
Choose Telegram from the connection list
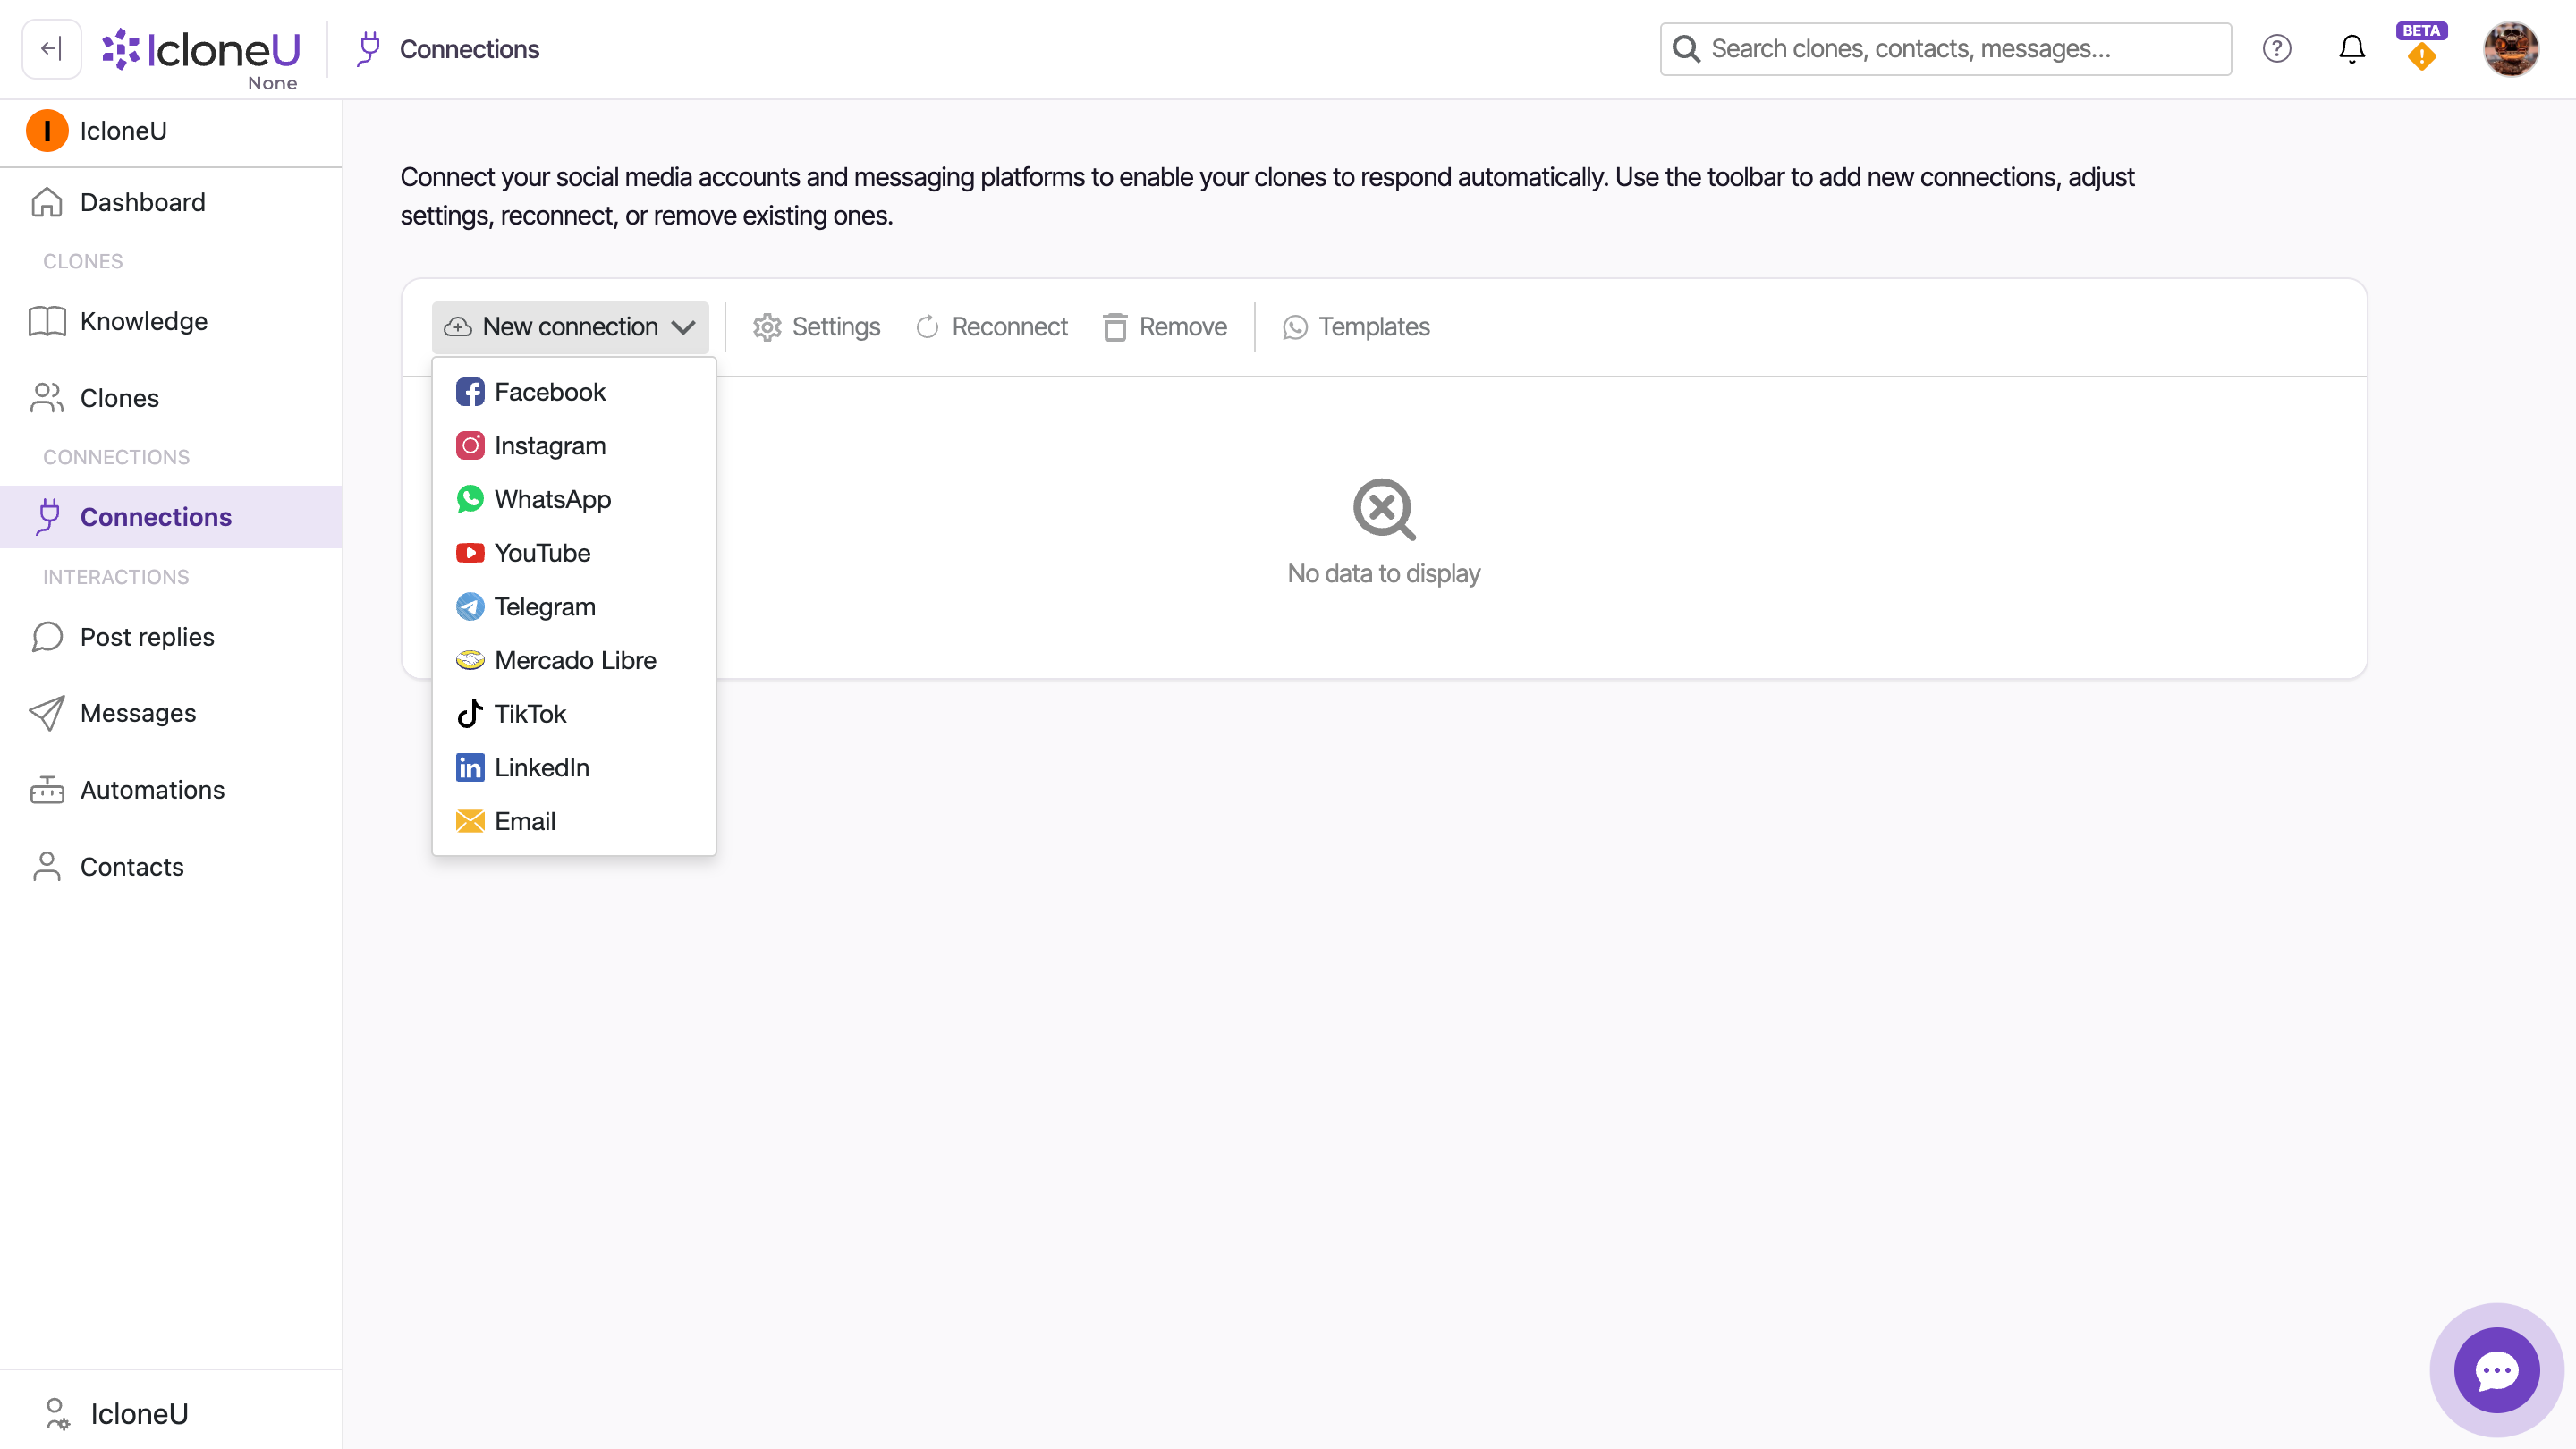click(x=574, y=607)
